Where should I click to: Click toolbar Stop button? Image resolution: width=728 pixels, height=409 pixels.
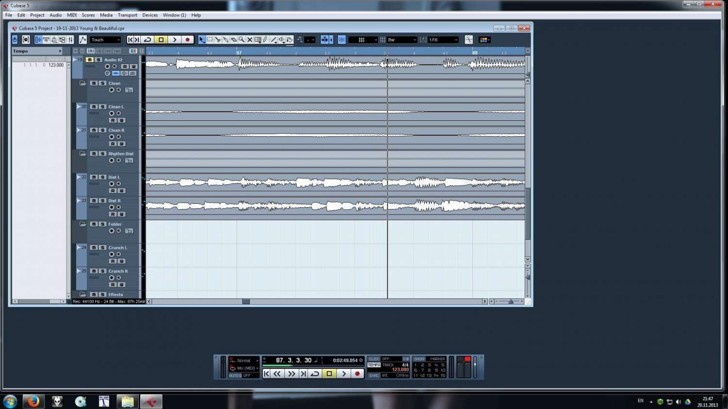pyautogui.click(x=161, y=40)
